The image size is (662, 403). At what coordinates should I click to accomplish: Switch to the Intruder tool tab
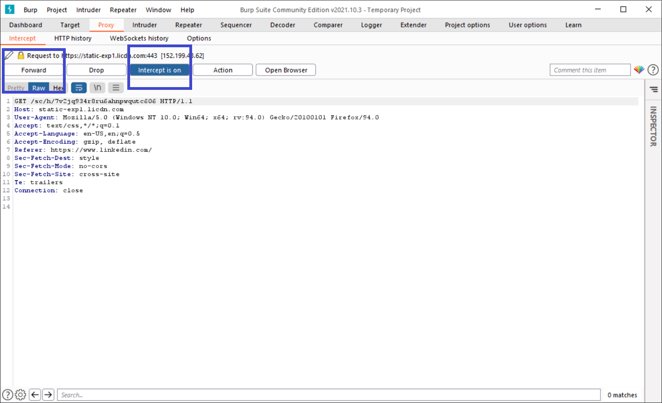coord(144,25)
